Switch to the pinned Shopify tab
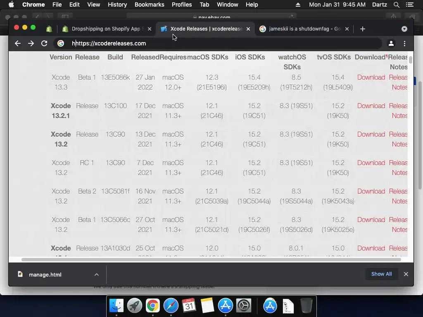The image size is (423, 317). 49,29
